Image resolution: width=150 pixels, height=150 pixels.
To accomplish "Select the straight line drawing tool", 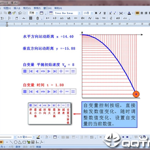I will (x=12, y=142).
